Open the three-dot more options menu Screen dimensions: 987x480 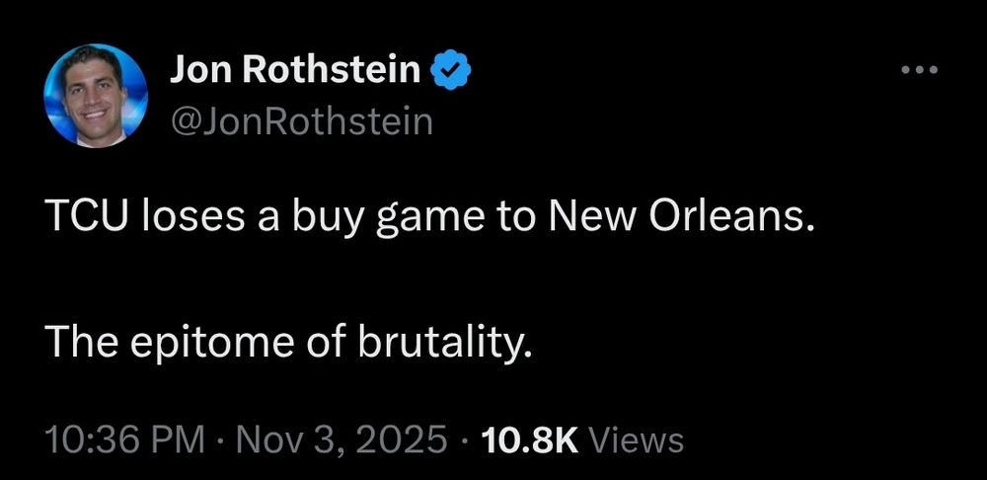click(x=920, y=70)
